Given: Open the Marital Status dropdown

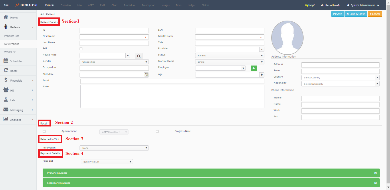Looking at the screenshot, I should (x=229, y=62).
